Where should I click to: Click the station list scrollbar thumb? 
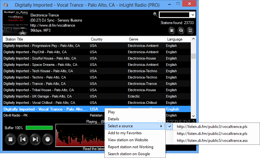point(193,56)
